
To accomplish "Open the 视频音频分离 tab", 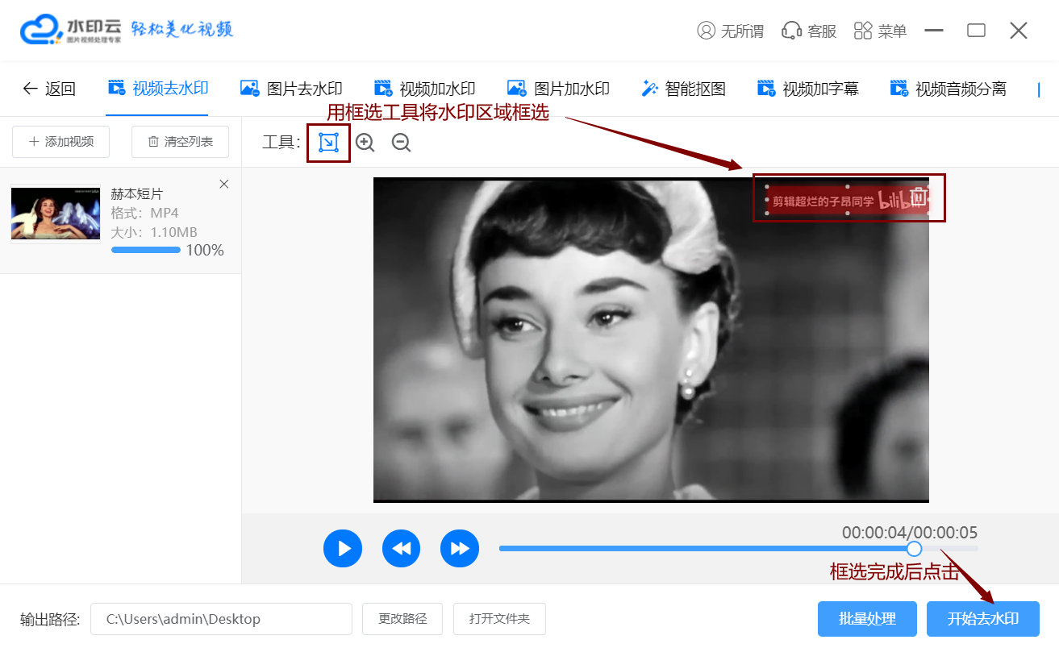I will coord(948,89).
